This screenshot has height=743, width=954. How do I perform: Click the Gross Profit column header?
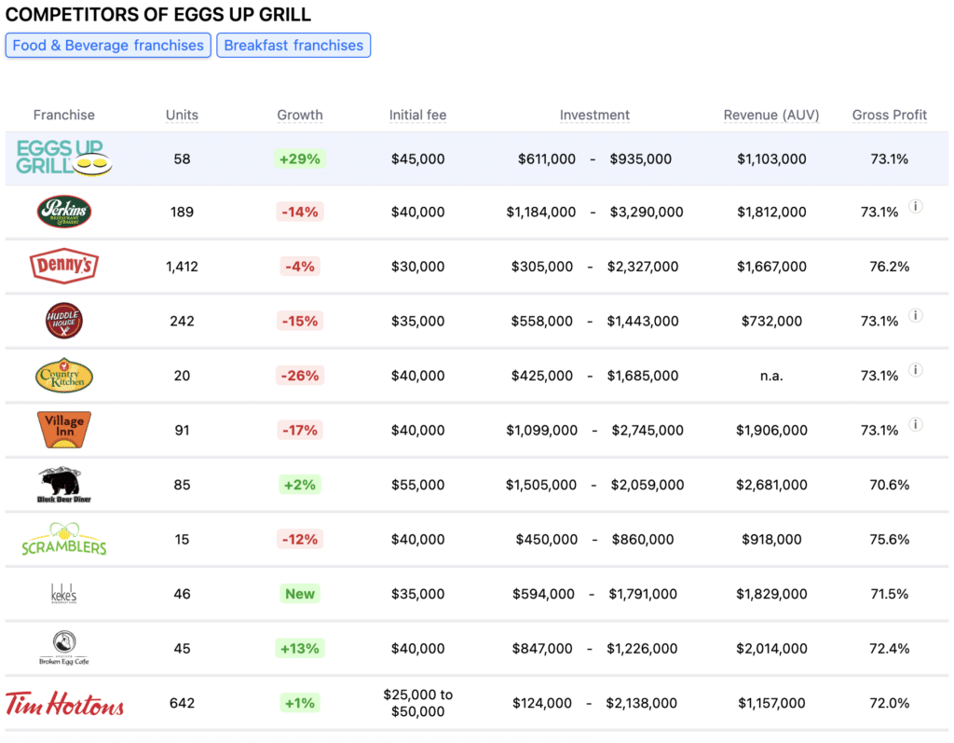(890, 115)
